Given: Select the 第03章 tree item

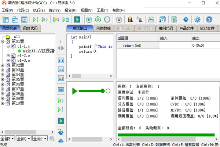Looking at the screenshot, I should [x=18, y=70].
